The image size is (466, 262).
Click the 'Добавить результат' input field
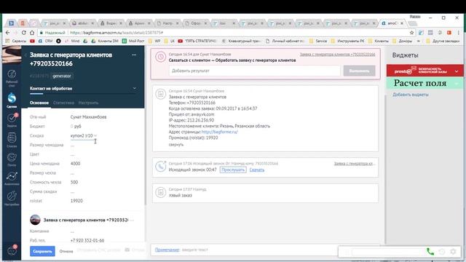point(254,71)
